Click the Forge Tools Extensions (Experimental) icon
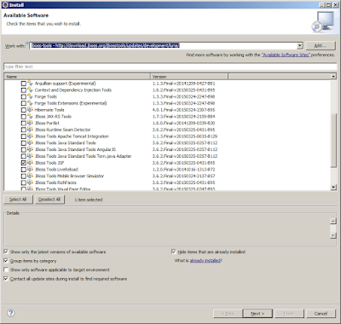 point(31,103)
